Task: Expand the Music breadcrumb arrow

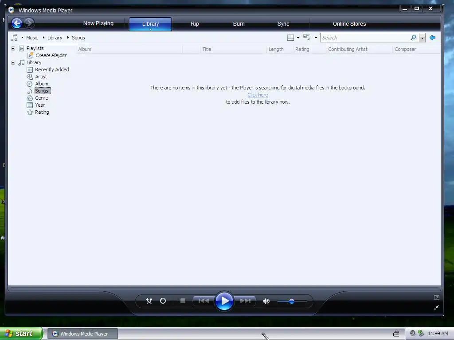Action: (22, 38)
